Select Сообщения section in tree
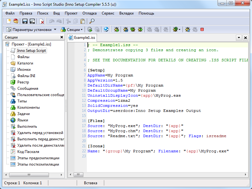 [28, 88]
